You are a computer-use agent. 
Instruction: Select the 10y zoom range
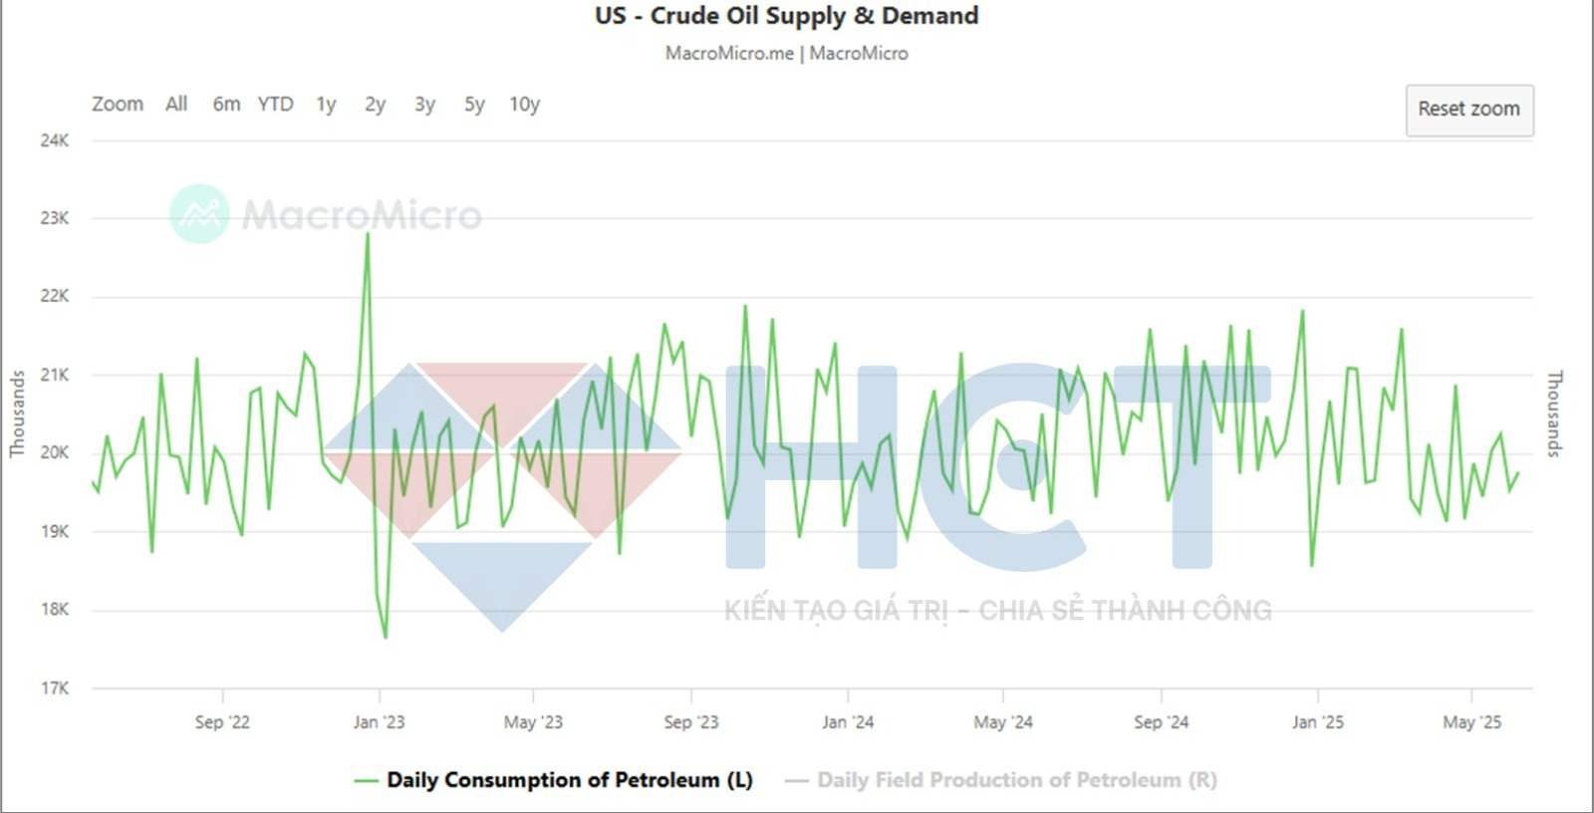(x=524, y=104)
